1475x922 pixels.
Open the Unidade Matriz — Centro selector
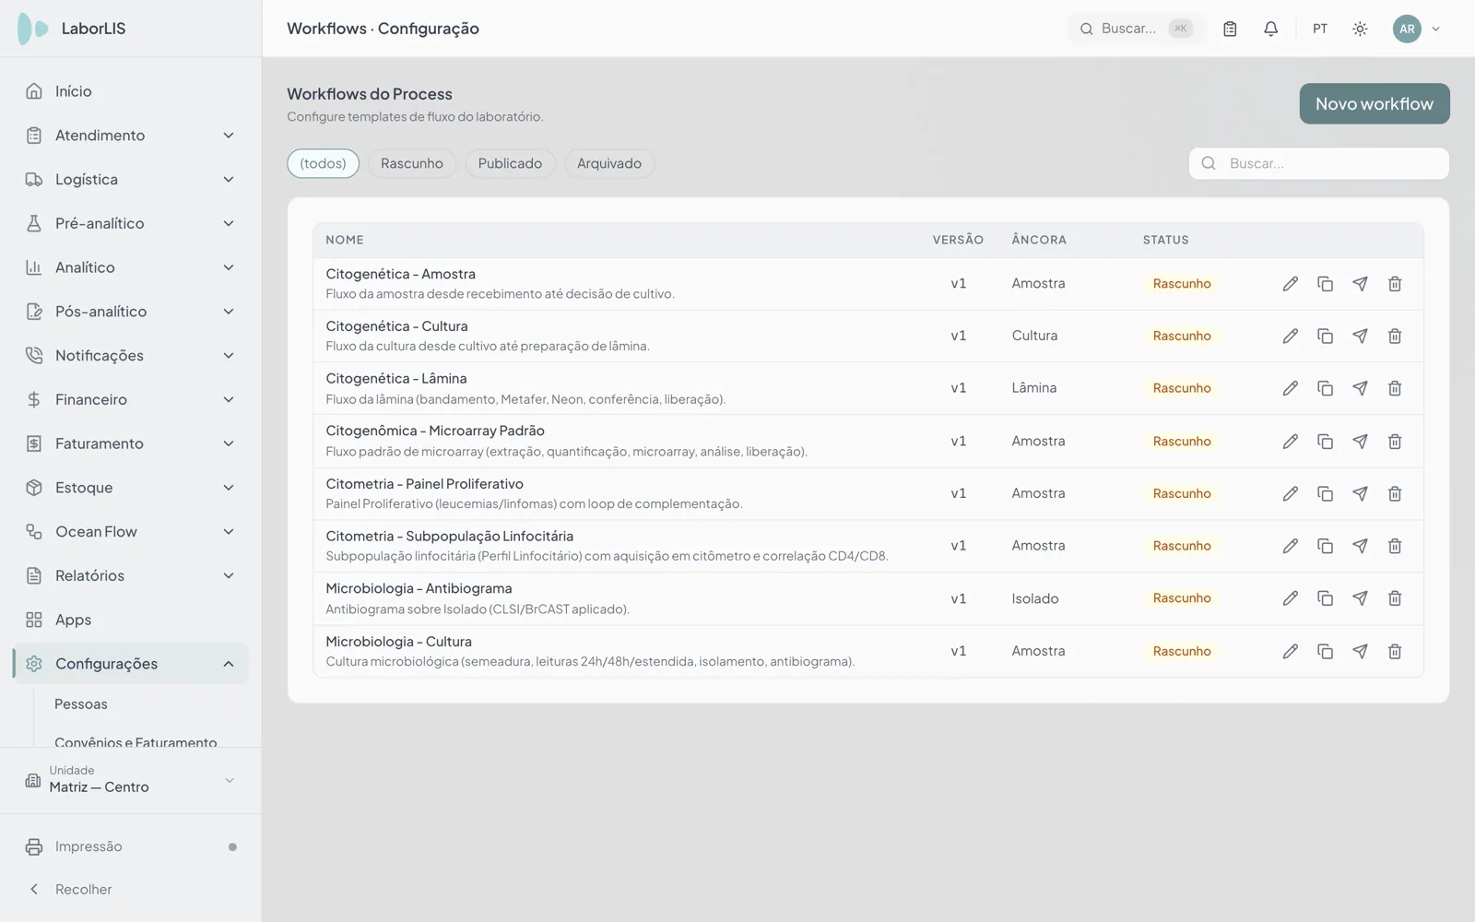131,780
